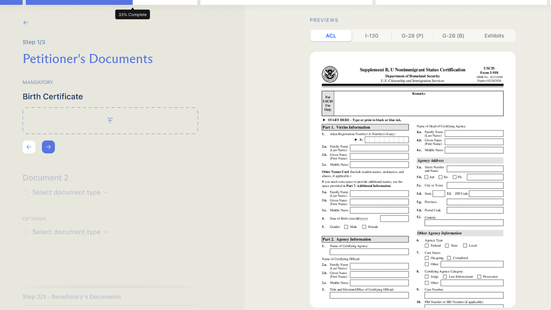Tick the Federal agency type checkbox

427,245
